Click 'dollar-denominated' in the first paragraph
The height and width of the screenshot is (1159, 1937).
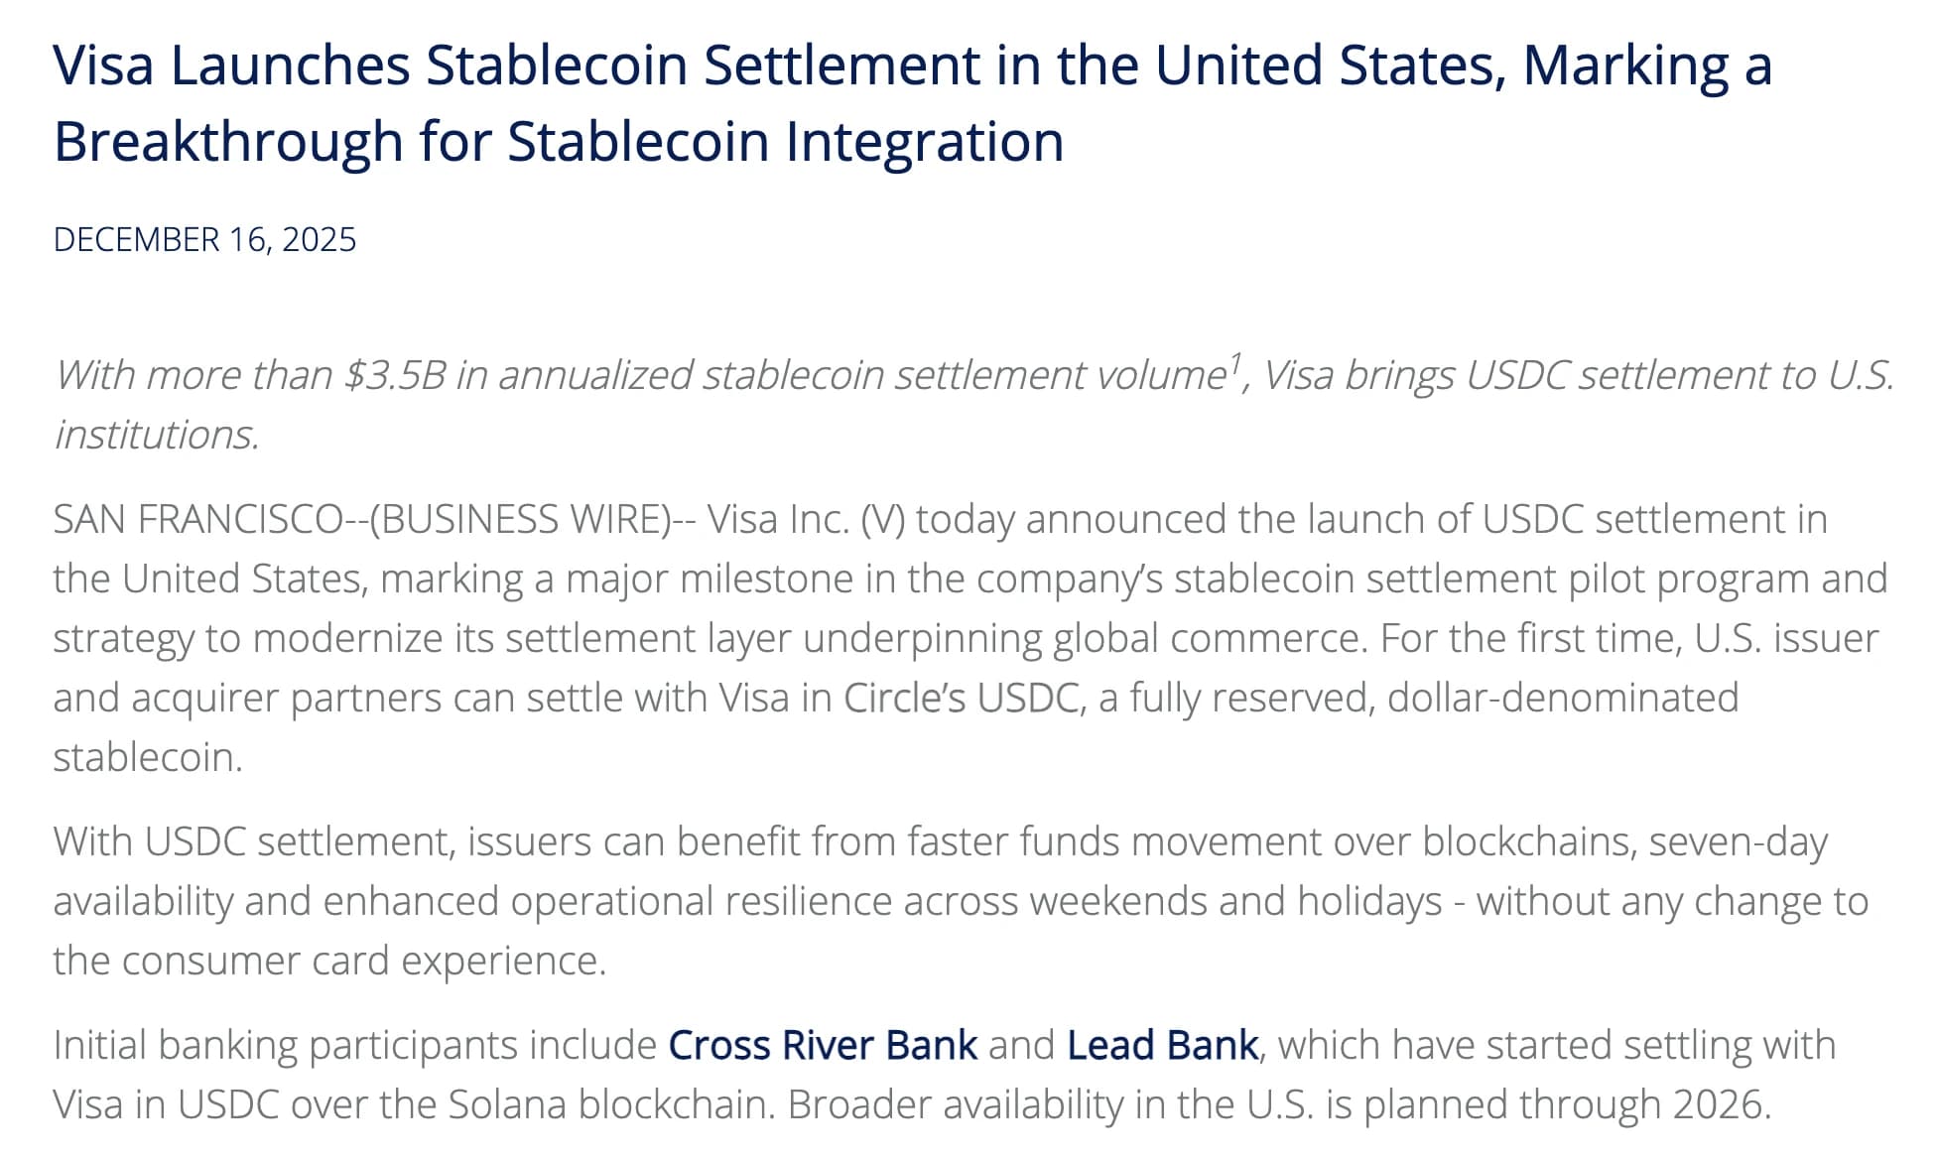tap(1563, 698)
